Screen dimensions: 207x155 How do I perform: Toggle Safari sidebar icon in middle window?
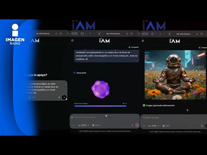[x=82, y=34]
